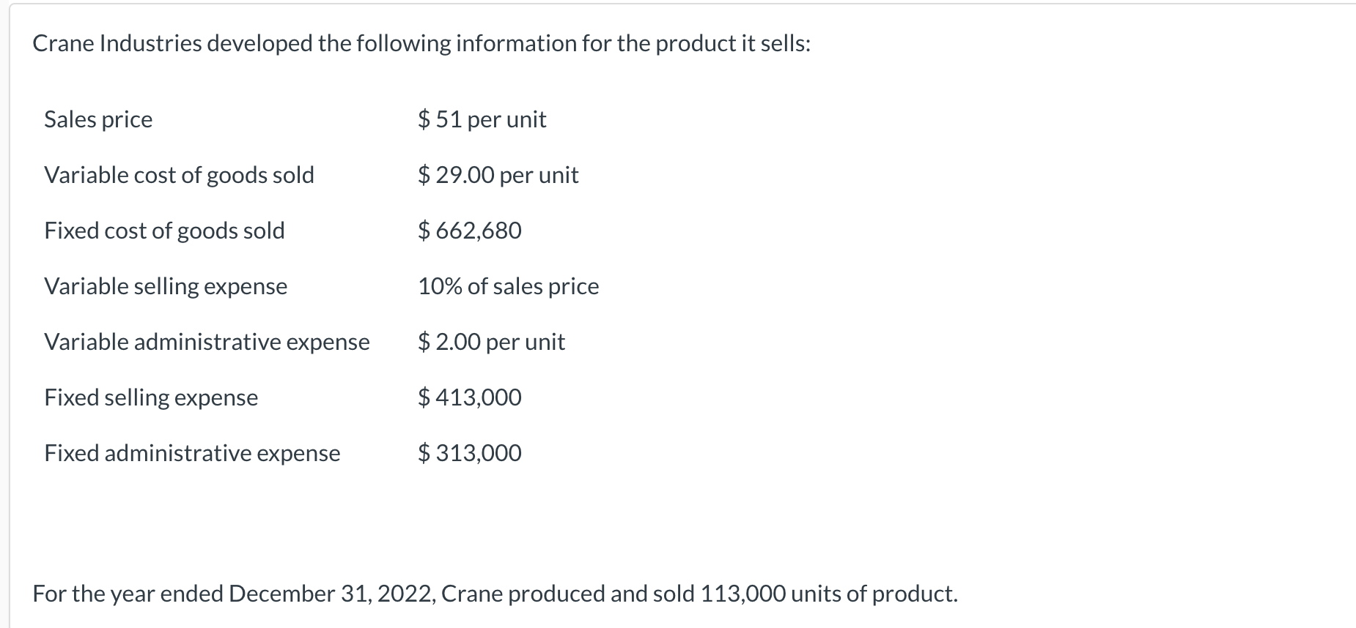
Task: Click the Fixed administrative expense label
Action: (192, 453)
